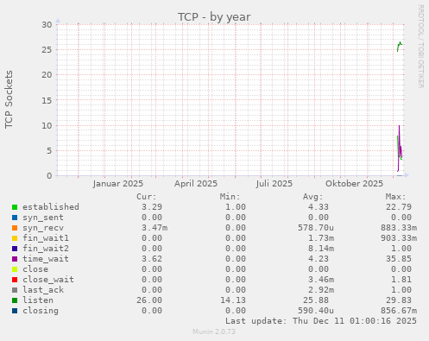429x341 pixels.
Task: Click the 'Avg:' column header
Action: (313, 197)
